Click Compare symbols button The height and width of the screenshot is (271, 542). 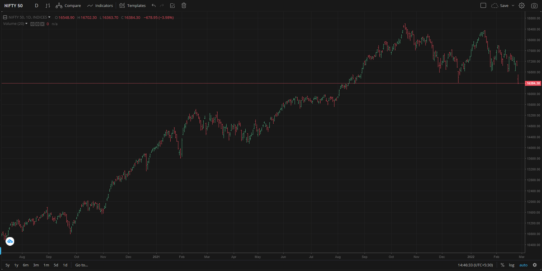[x=68, y=5]
